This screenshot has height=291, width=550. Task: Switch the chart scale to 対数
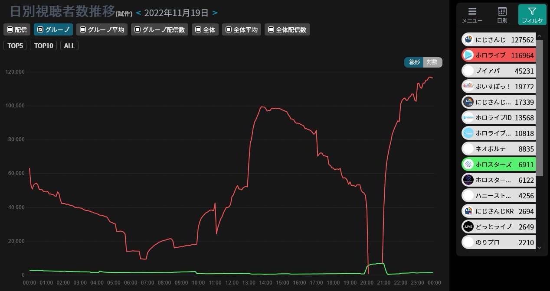pyautogui.click(x=432, y=62)
